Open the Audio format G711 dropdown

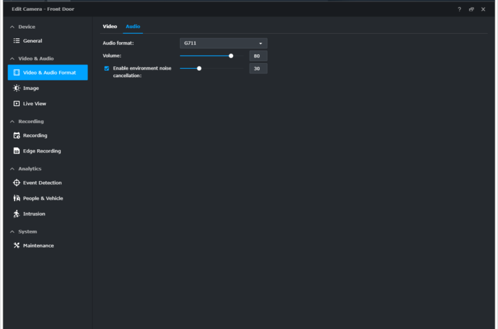[x=223, y=43]
